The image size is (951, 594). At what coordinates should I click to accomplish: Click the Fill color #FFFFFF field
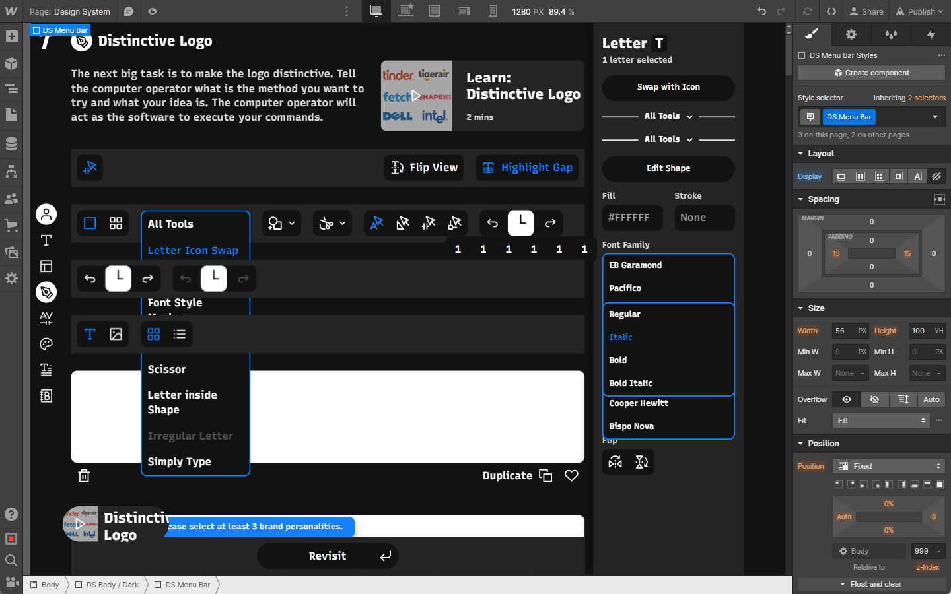pos(633,218)
